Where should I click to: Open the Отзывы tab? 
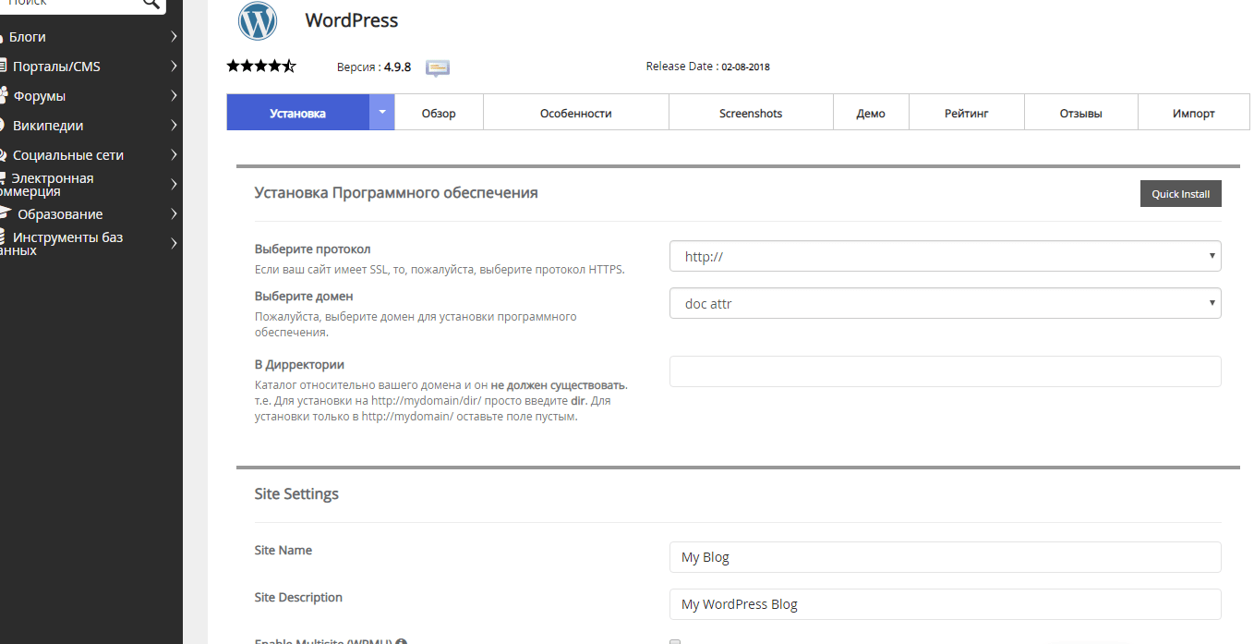click(1081, 113)
